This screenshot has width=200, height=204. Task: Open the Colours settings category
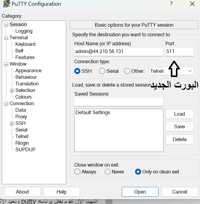click(23, 97)
